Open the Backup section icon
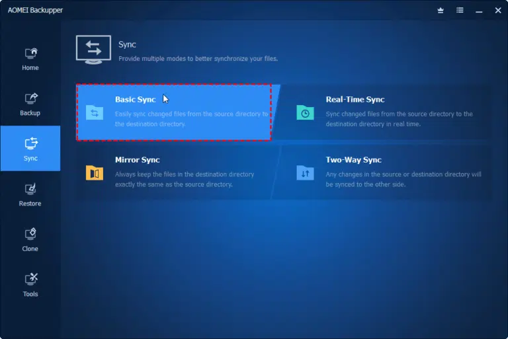The width and height of the screenshot is (508, 339). [x=31, y=98]
